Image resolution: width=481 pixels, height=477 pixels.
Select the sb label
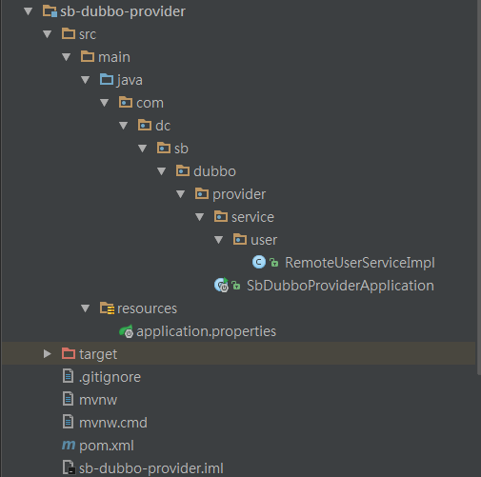click(x=181, y=149)
